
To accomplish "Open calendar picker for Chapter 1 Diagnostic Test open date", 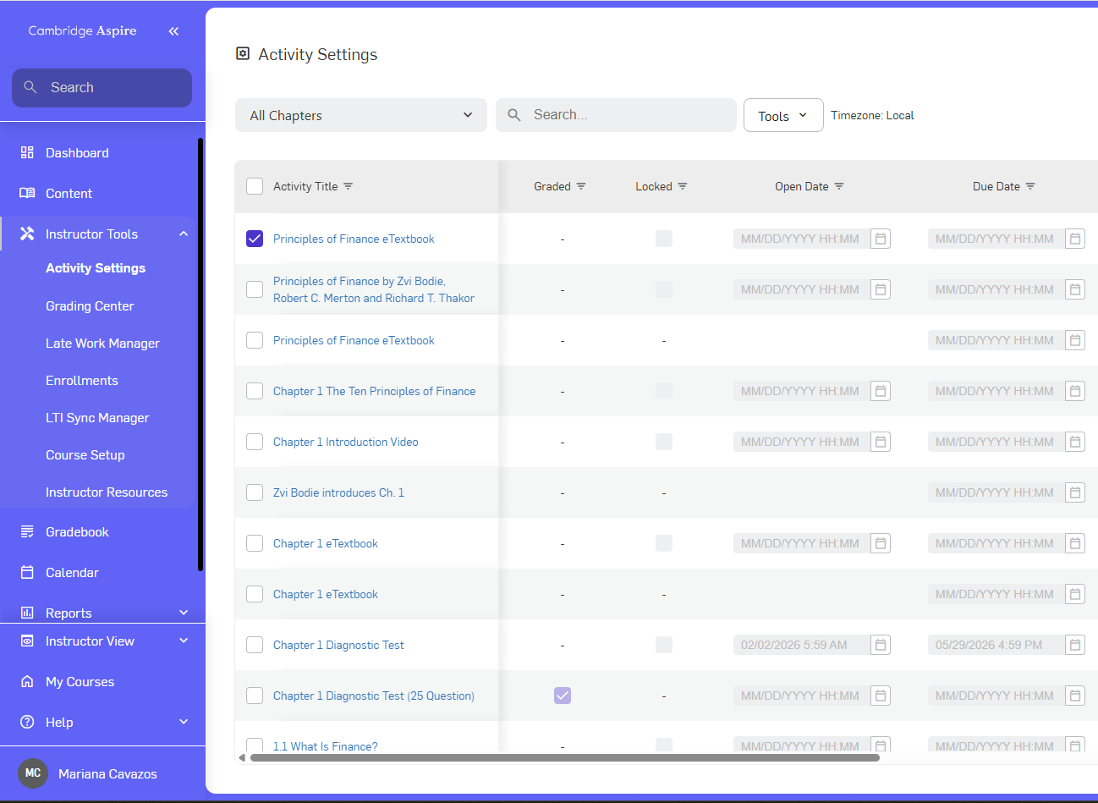I will click(881, 645).
